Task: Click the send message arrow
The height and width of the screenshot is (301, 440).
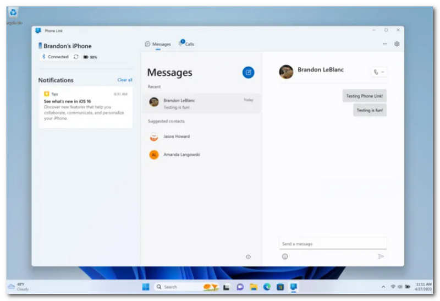Action: coord(381,256)
